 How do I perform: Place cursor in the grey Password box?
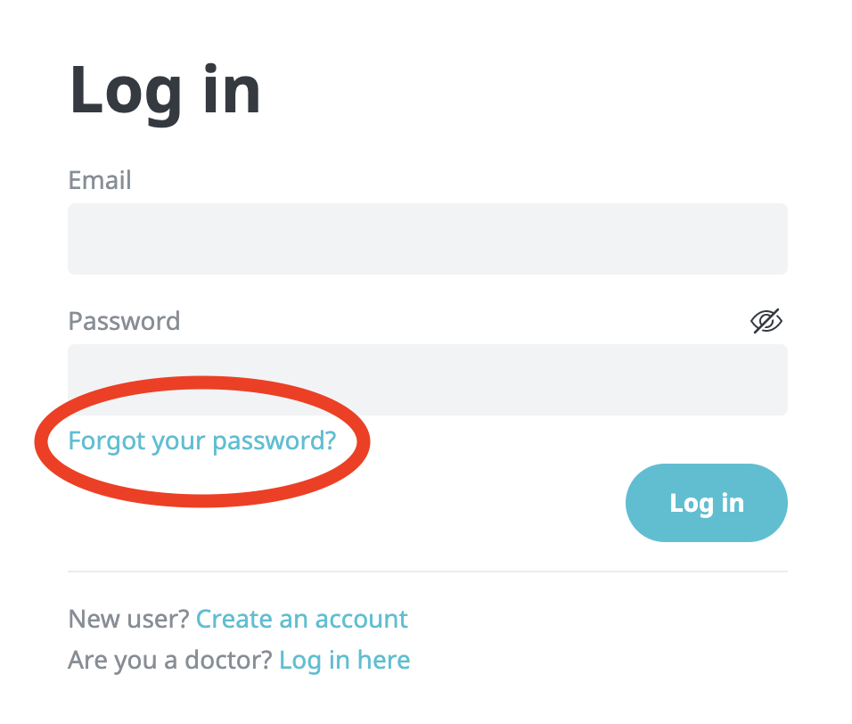pos(428,380)
